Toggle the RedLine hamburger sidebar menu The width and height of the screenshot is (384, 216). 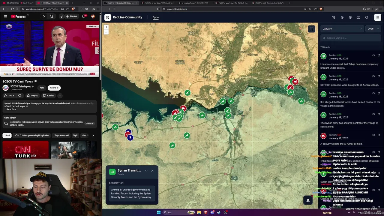click(378, 17)
